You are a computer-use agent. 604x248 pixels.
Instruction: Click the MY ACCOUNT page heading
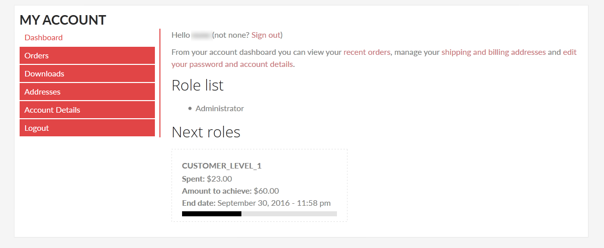[x=63, y=20]
